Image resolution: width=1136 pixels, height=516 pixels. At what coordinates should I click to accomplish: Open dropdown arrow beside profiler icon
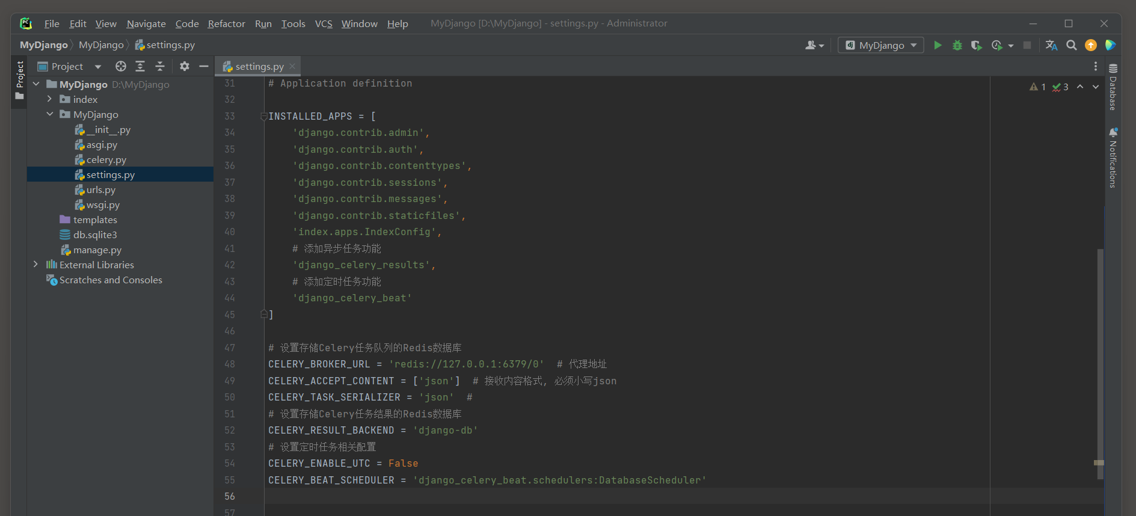[x=1011, y=46]
